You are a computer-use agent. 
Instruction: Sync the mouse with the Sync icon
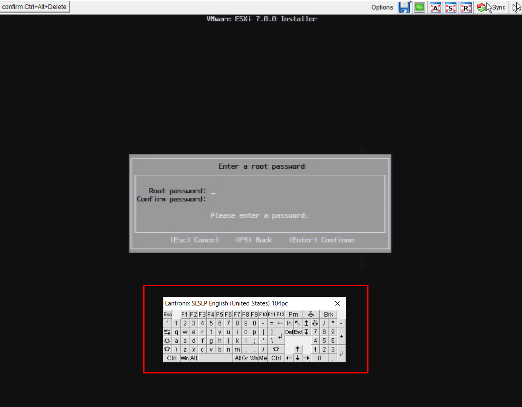point(491,7)
